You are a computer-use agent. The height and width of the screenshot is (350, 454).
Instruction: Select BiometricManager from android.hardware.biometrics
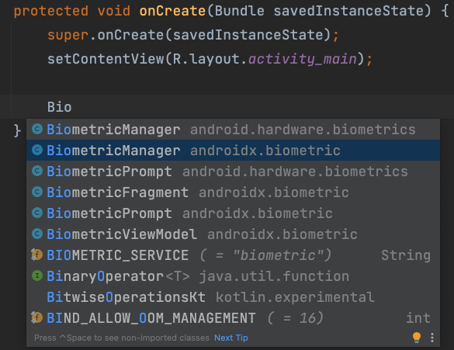[233, 130]
